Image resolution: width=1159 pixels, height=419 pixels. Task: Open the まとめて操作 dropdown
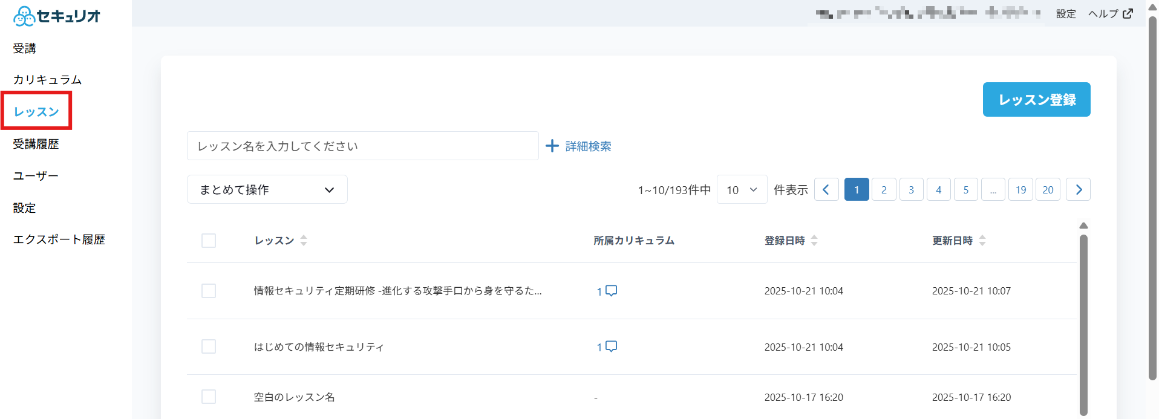click(x=267, y=190)
